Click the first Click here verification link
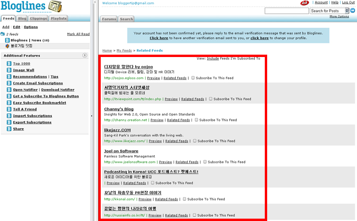Image resolution: width=357 pixels, height=221 pixels. (x=159, y=38)
